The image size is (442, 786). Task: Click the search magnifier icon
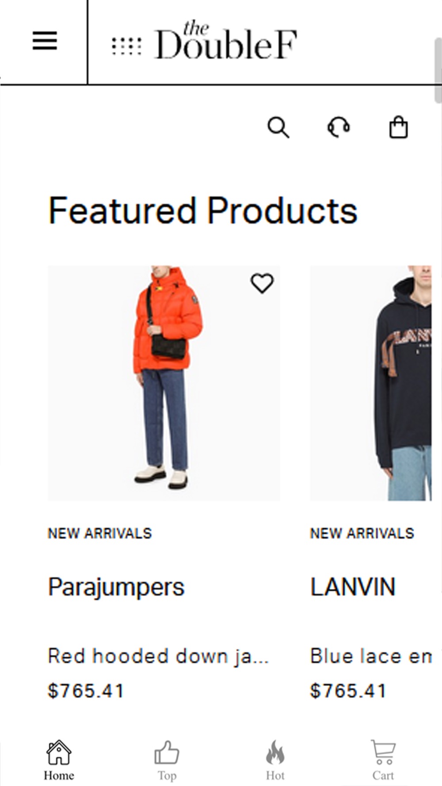tap(278, 128)
